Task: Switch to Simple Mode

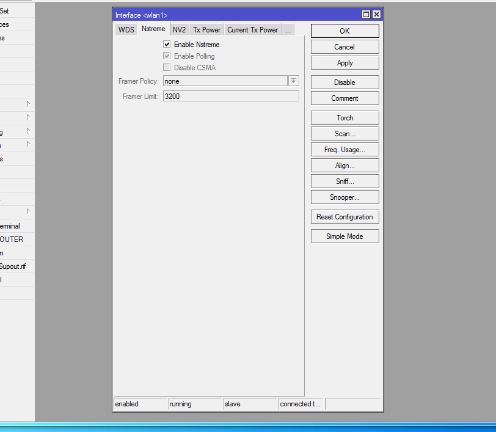Action: tap(345, 236)
